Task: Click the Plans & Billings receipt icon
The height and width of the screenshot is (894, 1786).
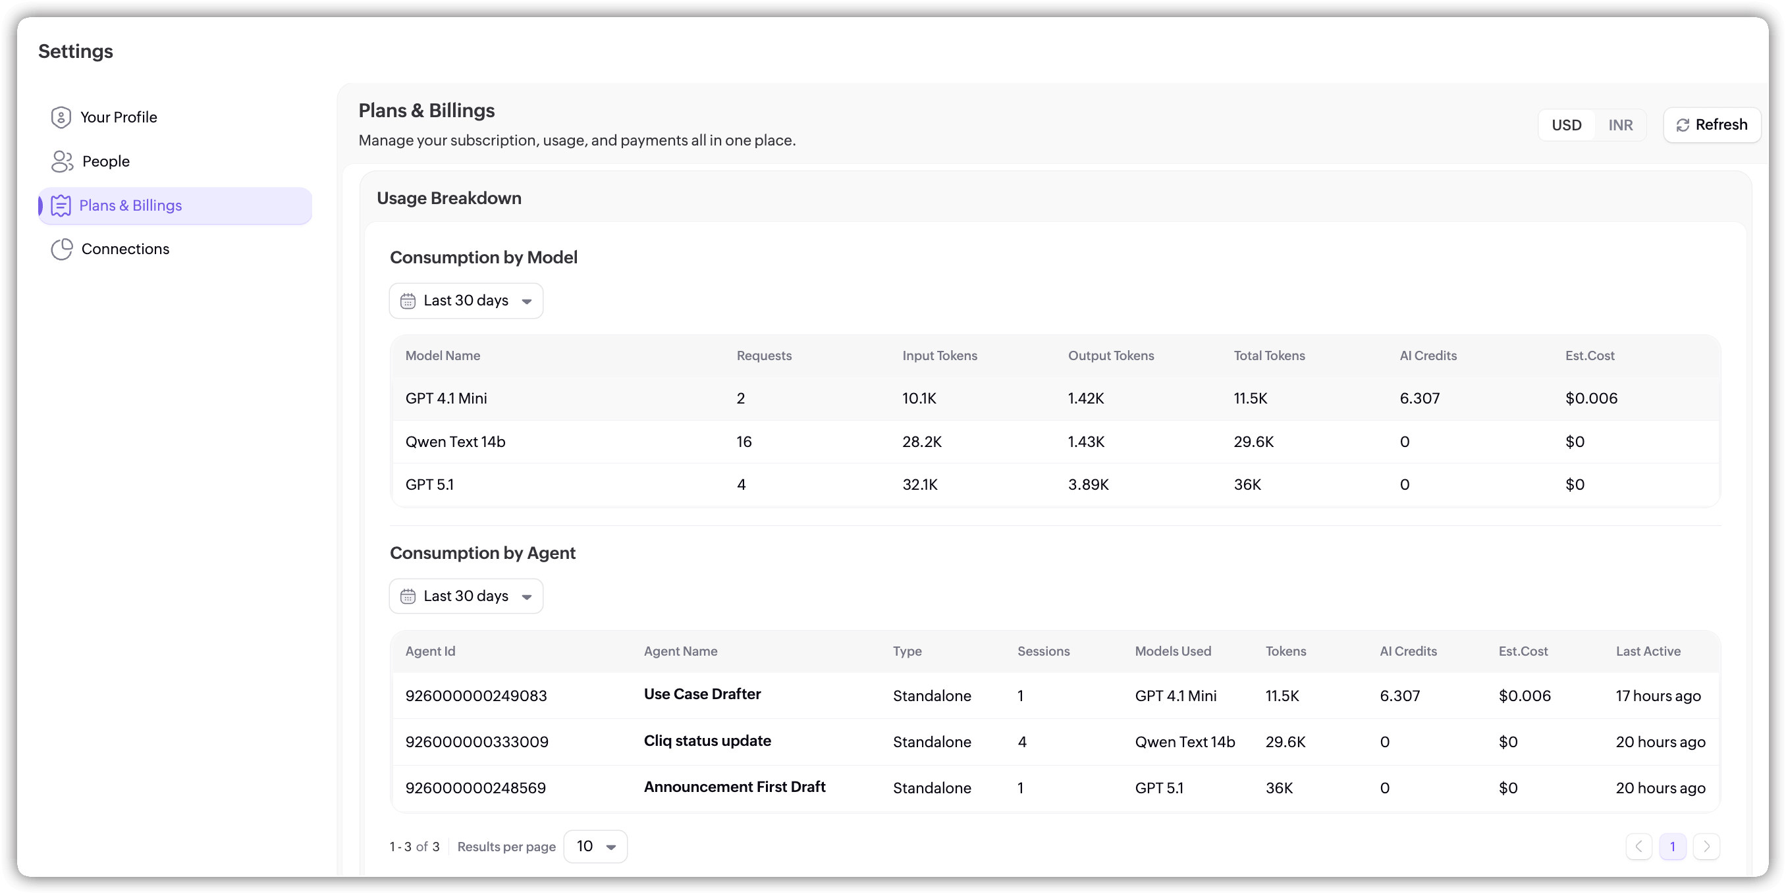Action: coord(61,206)
